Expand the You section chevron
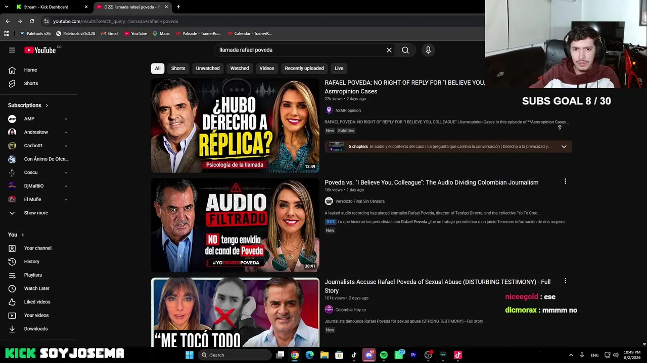 [22, 235]
